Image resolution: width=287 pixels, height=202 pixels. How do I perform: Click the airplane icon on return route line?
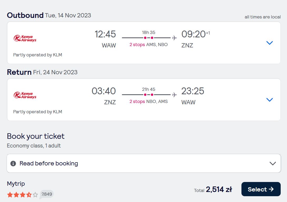[174, 95]
